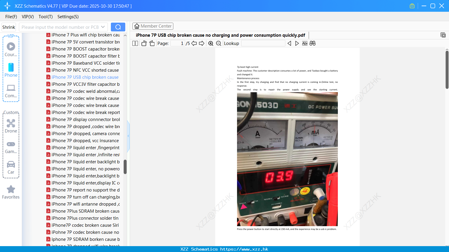449x252 pixels.
Task: Click the file list scroll up arrow
Action: [x=125, y=35]
